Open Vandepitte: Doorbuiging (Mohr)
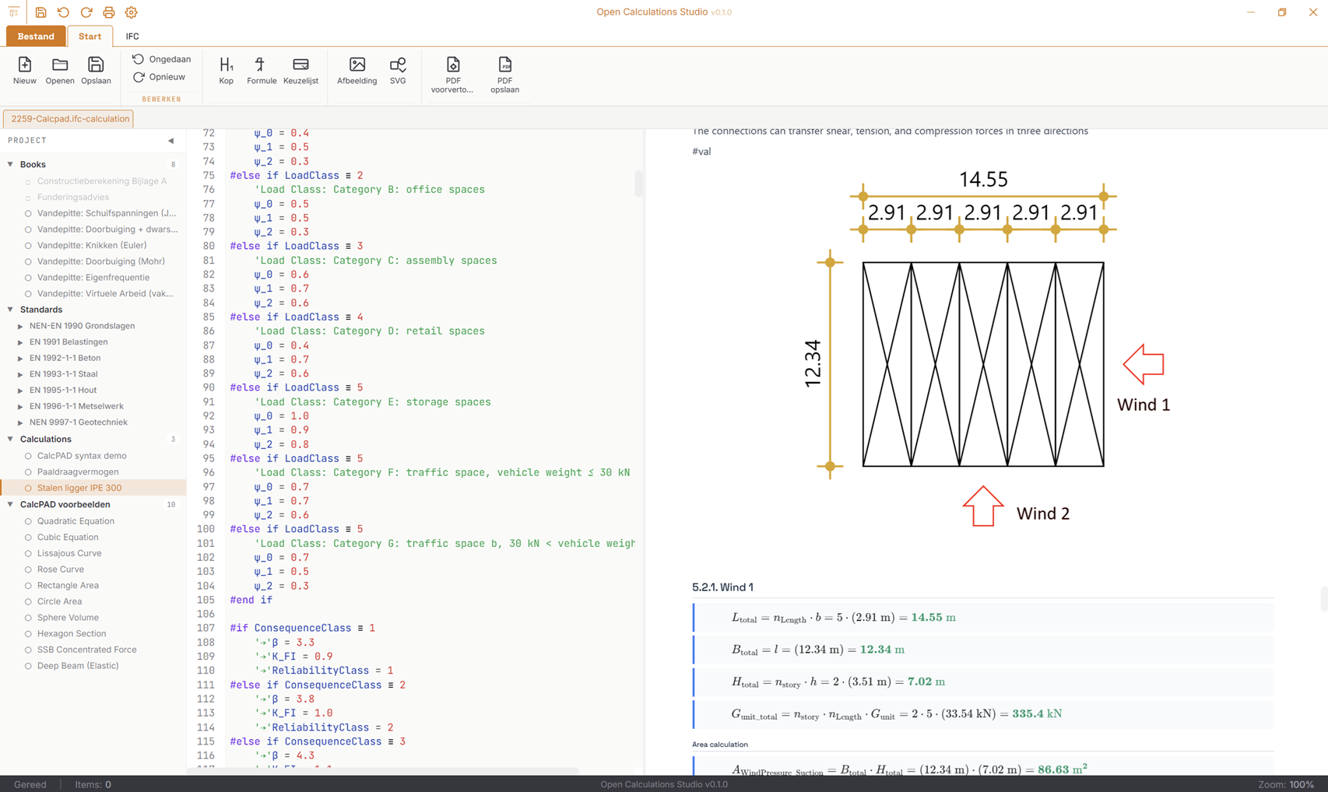This screenshot has height=792, width=1328. pyautogui.click(x=93, y=261)
